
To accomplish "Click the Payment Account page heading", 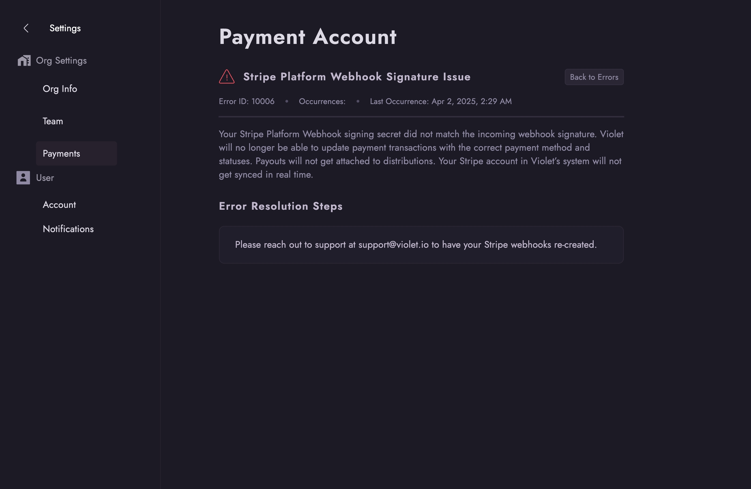I will click(307, 37).
